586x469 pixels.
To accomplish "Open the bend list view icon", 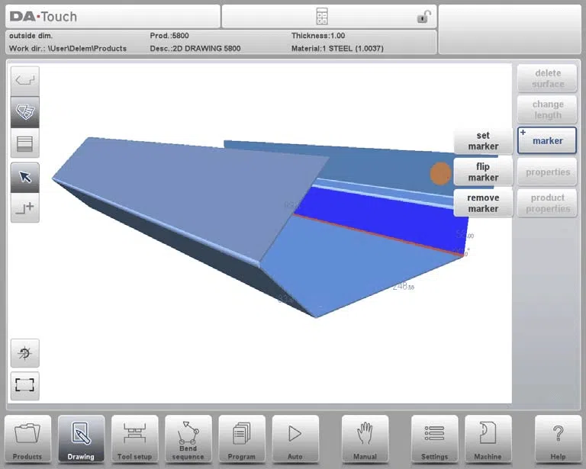I will [25, 143].
